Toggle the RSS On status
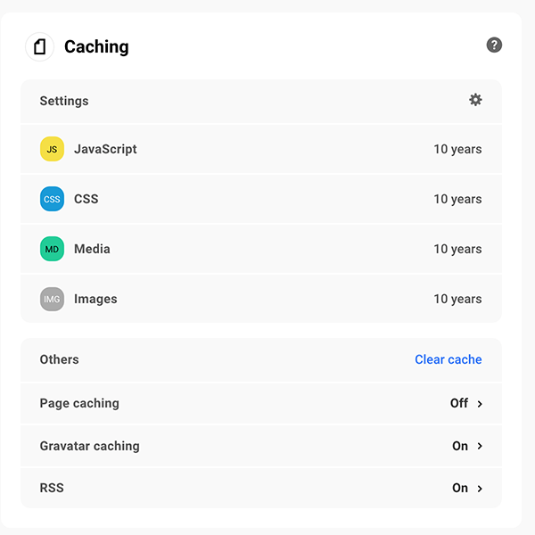 [459, 488]
